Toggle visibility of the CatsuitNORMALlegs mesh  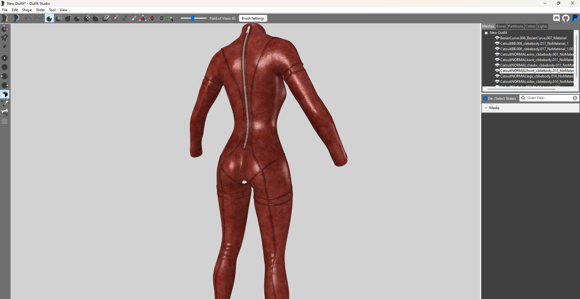click(497, 76)
